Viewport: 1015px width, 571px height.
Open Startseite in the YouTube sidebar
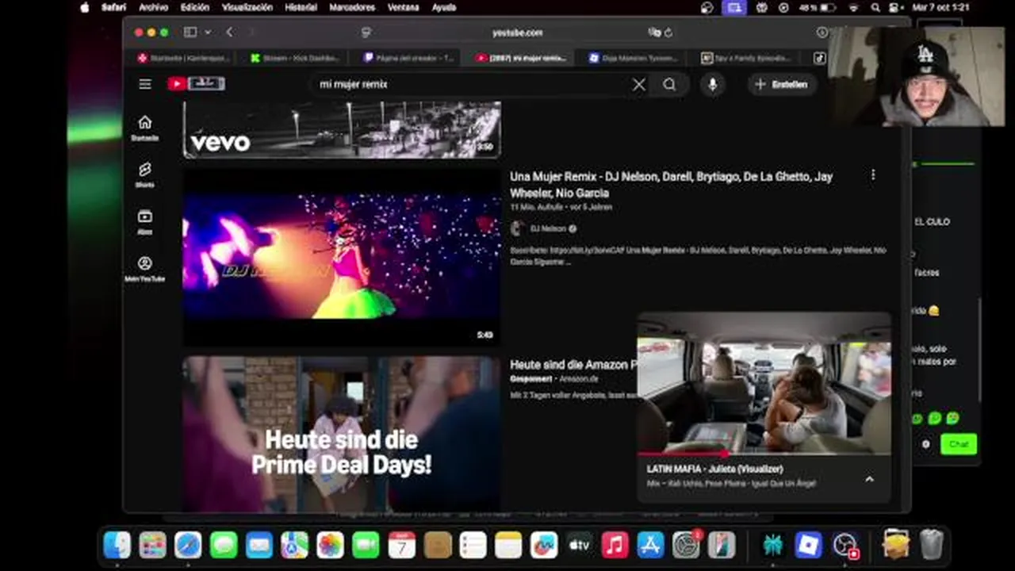pyautogui.click(x=144, y=128)
